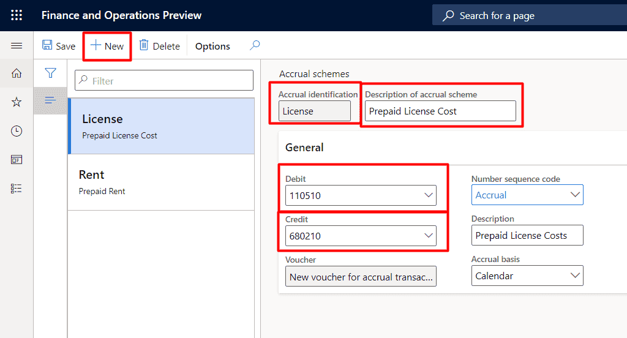Click the Description of accrual scheme field

[440, 111]
